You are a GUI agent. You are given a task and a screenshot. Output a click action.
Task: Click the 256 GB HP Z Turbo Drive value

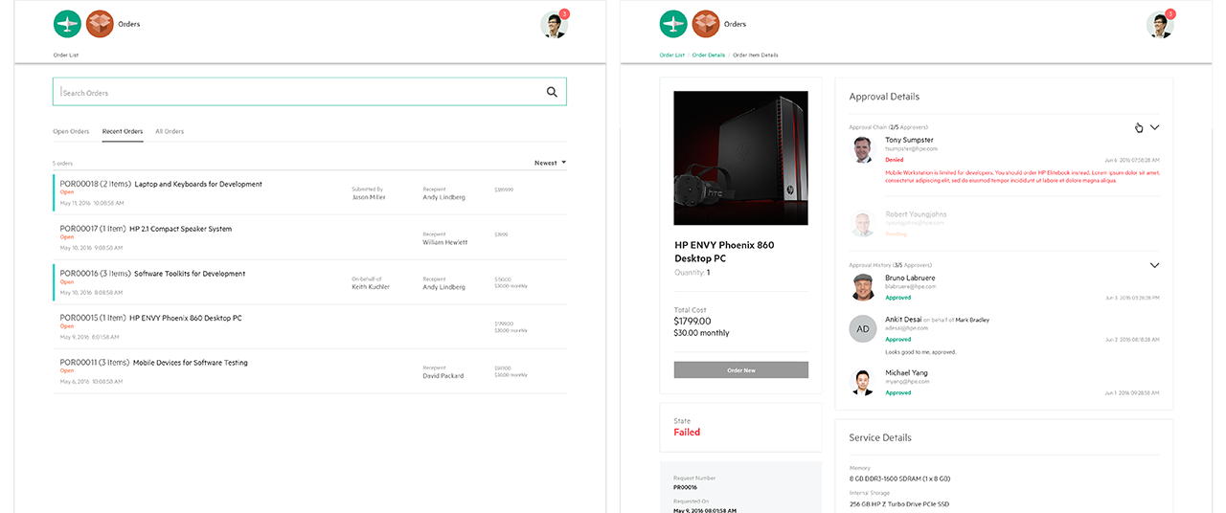click(900, 504)
